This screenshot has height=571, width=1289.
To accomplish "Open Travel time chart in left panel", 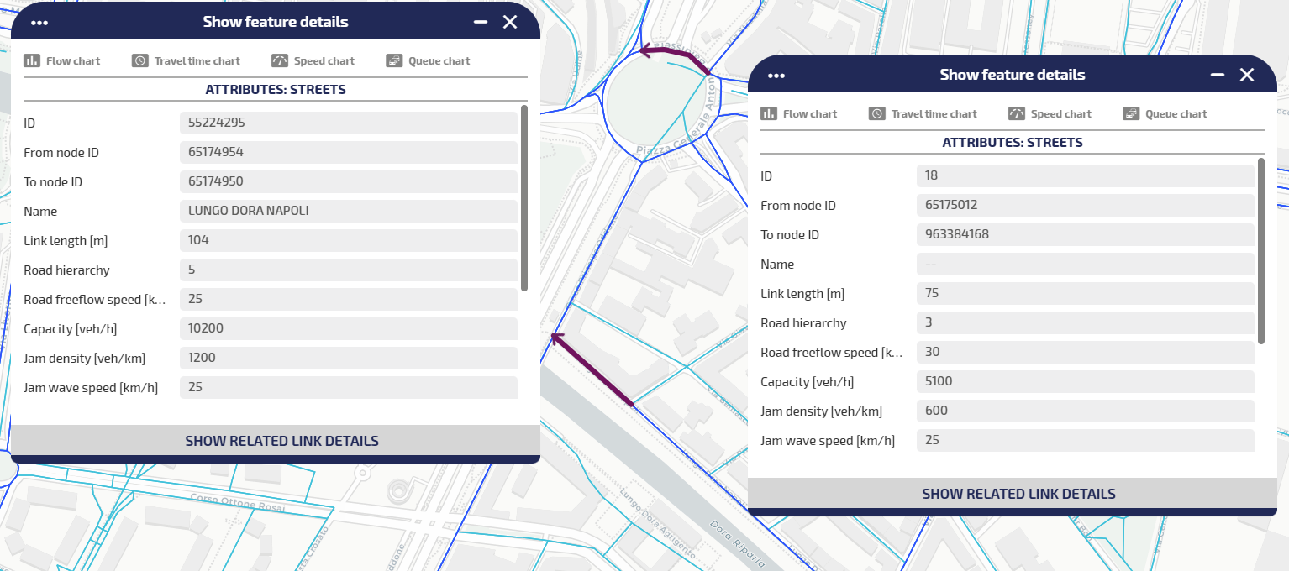I will pos(187,61).
